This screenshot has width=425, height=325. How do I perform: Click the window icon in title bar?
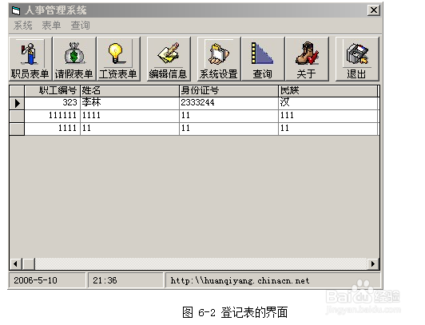(x=16, y=10)
